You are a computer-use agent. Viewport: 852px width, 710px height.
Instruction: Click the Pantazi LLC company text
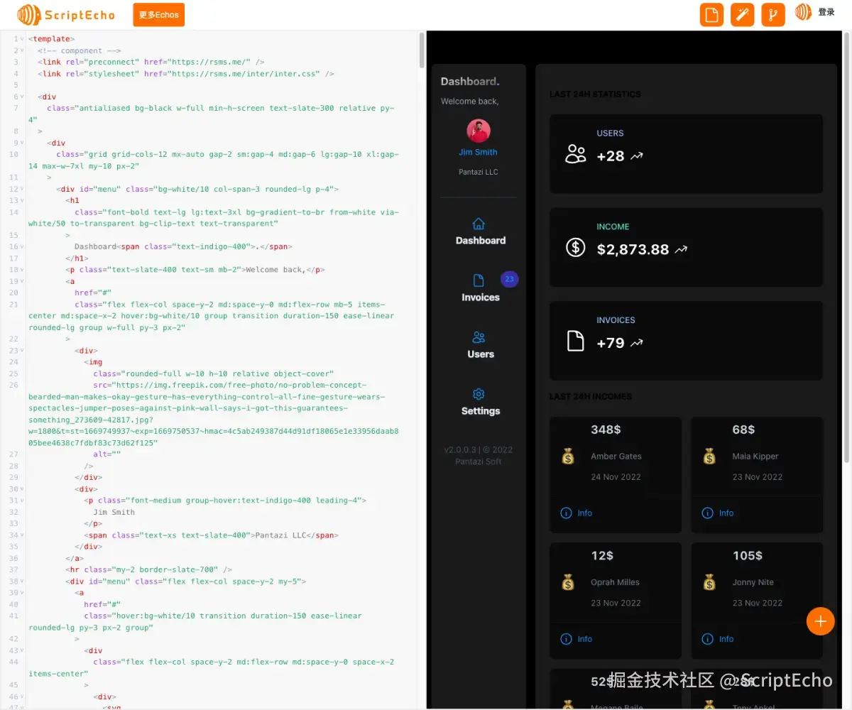point(479,172)
